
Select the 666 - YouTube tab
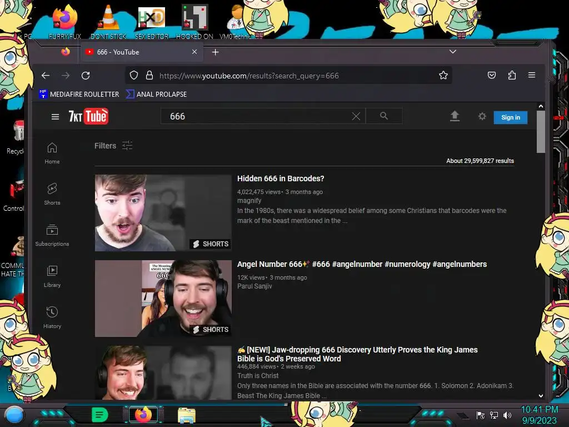tap(142, 52)
